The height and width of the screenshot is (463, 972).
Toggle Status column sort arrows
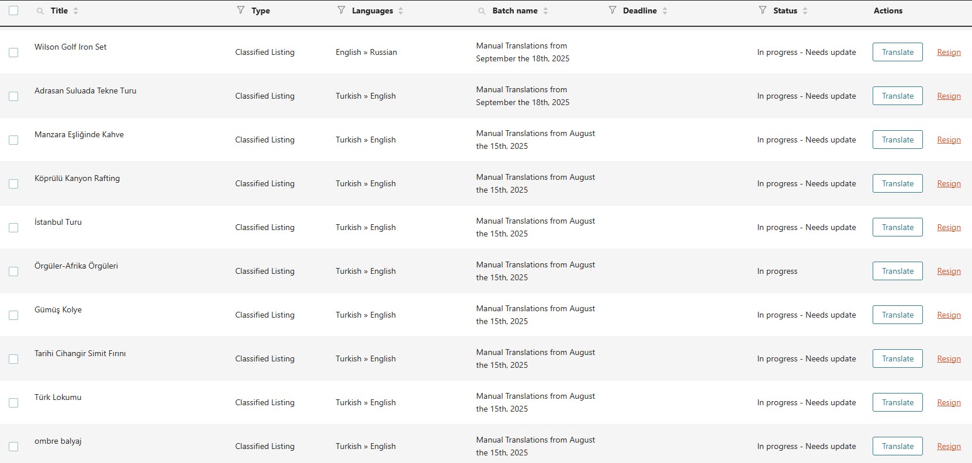point(805,11)
